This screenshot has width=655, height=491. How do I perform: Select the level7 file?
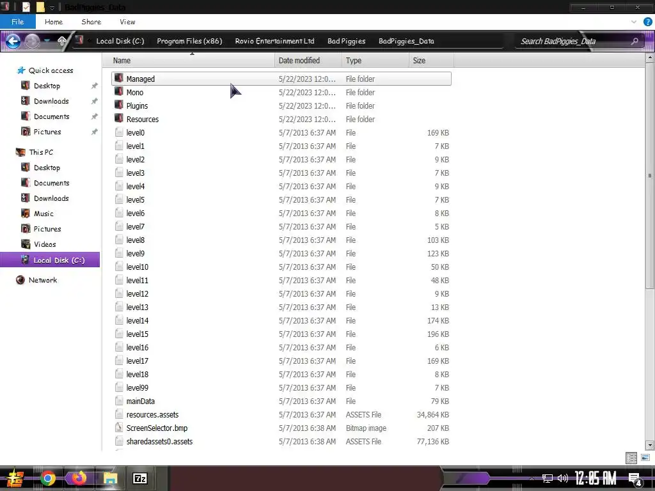click(x=281, y=226)
